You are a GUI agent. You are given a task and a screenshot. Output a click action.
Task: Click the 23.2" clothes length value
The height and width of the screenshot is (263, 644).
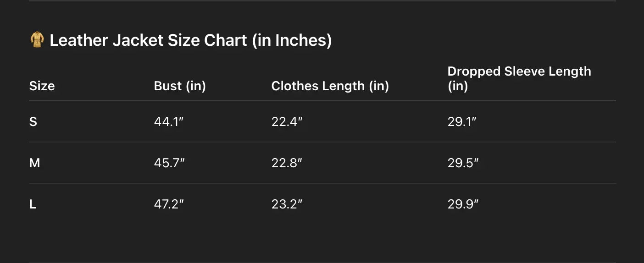(x=287, y=204)
